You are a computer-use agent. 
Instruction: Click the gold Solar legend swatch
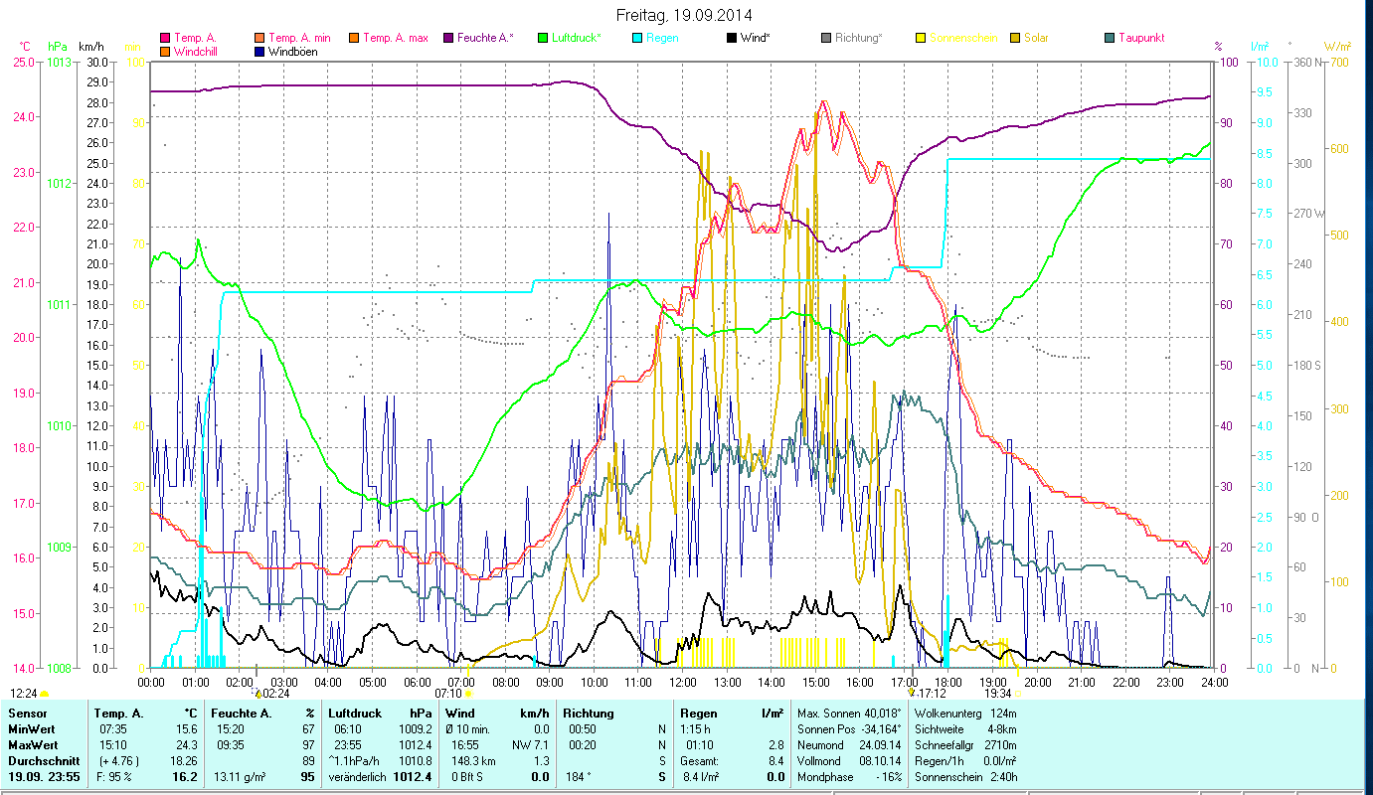[1014, 39]
